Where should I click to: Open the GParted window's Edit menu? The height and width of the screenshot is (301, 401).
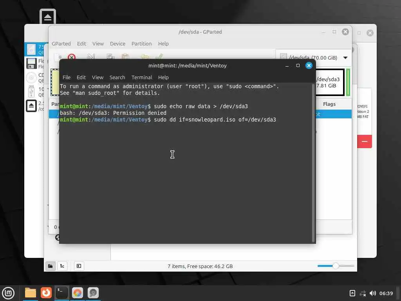[81, 44]
